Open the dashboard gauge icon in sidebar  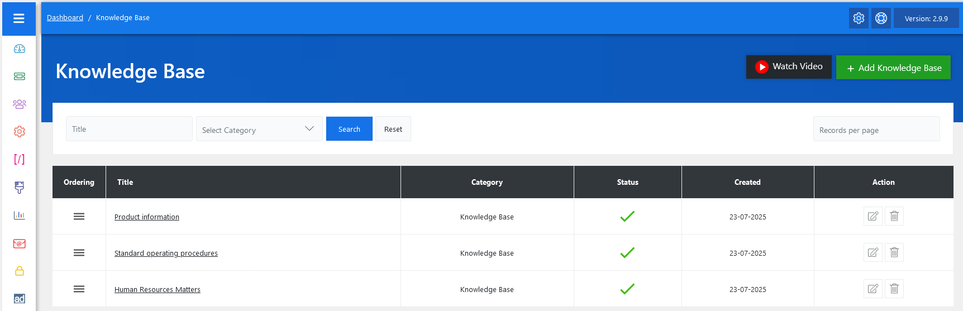click(20, 49)
